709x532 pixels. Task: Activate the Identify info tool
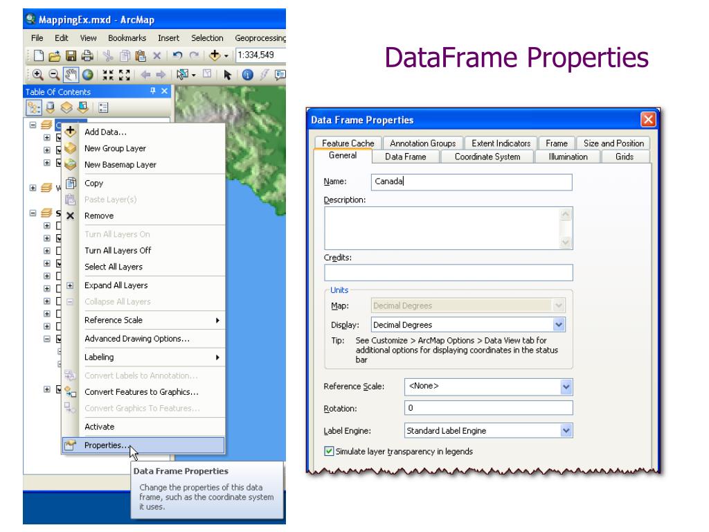tap(247, 75)
